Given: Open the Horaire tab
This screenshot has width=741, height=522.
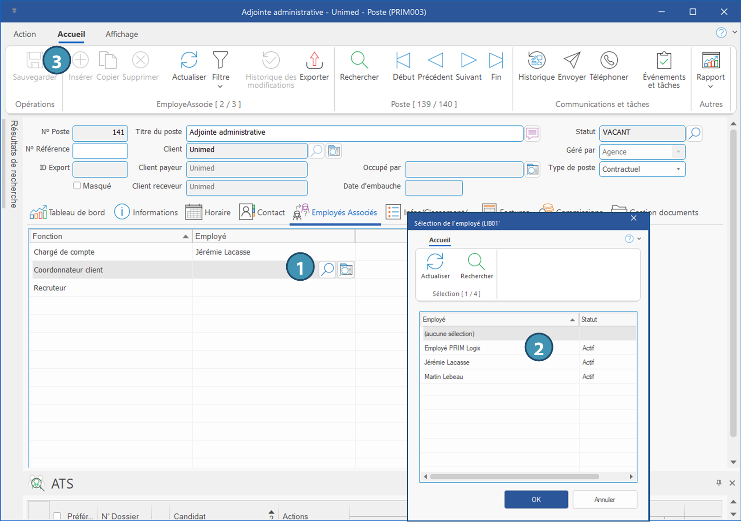Looking at the screenshot, I should [x=208, y=213].
